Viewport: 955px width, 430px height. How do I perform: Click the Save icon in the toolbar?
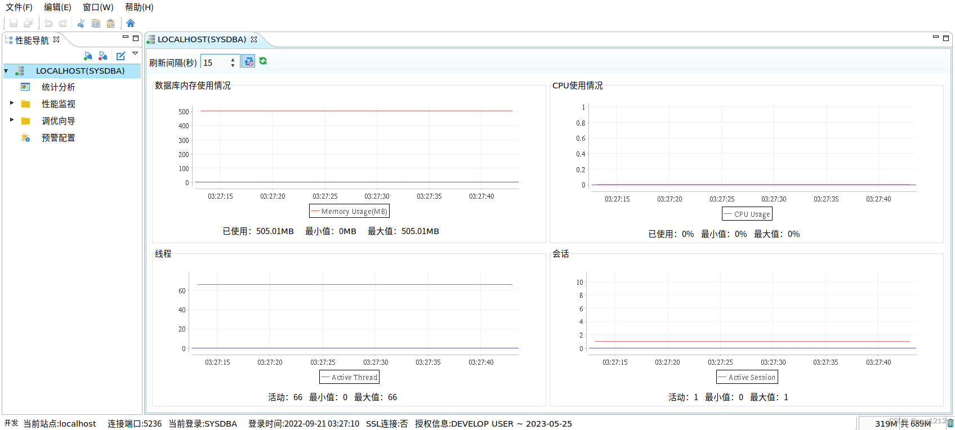point(14,23)
